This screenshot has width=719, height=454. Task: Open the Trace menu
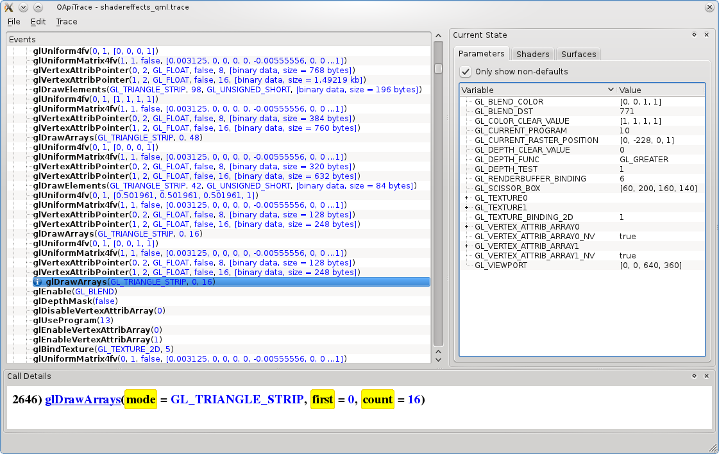point(67,22)
